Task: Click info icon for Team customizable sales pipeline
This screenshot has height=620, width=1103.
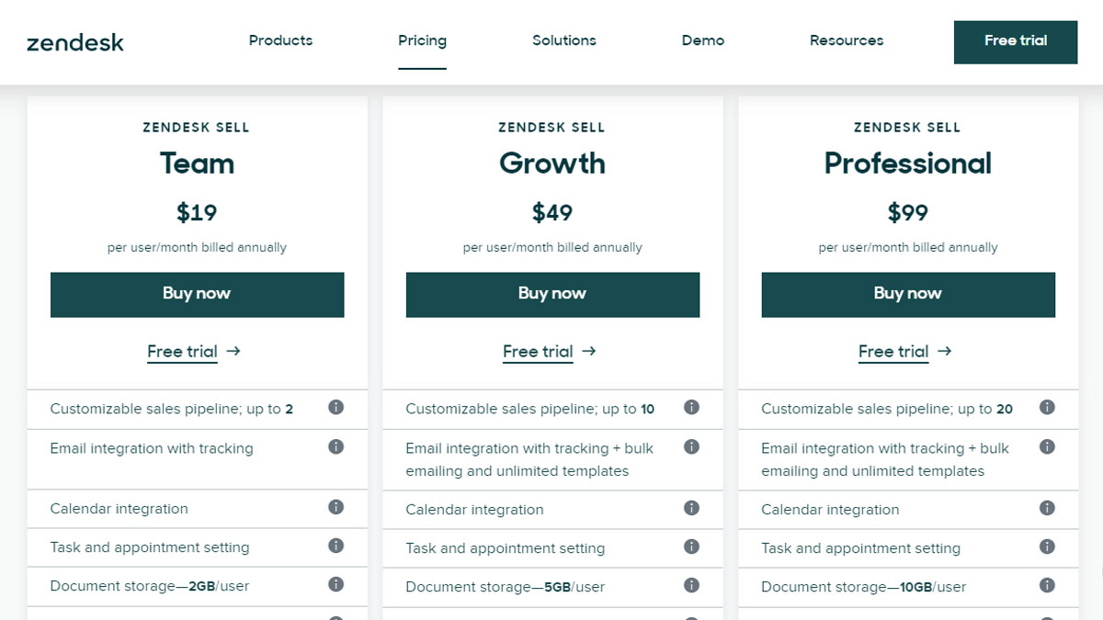Action: click(x=336, y=407)
